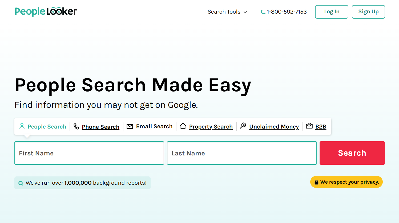399x223 pixels.
Task: Click the Sign Up button
Action: pos(368,12)
